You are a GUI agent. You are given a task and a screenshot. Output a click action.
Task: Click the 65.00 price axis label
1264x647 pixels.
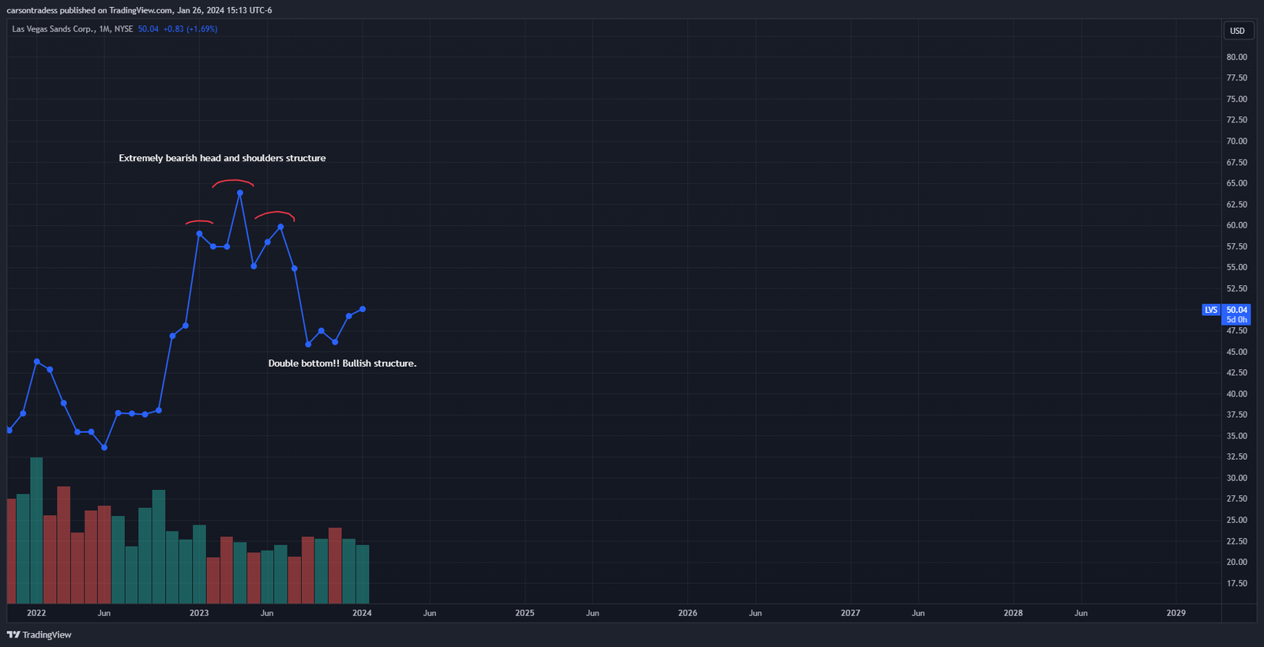(x=1236, y=183)
